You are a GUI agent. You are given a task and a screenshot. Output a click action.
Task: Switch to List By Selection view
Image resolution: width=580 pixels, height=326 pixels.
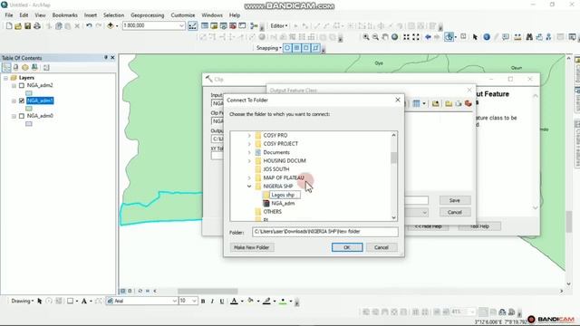(34, 67)
